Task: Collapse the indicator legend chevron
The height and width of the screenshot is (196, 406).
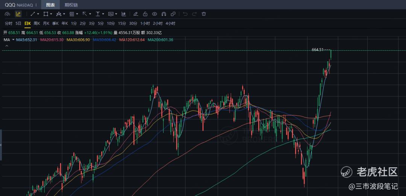Action: point(7,46)
